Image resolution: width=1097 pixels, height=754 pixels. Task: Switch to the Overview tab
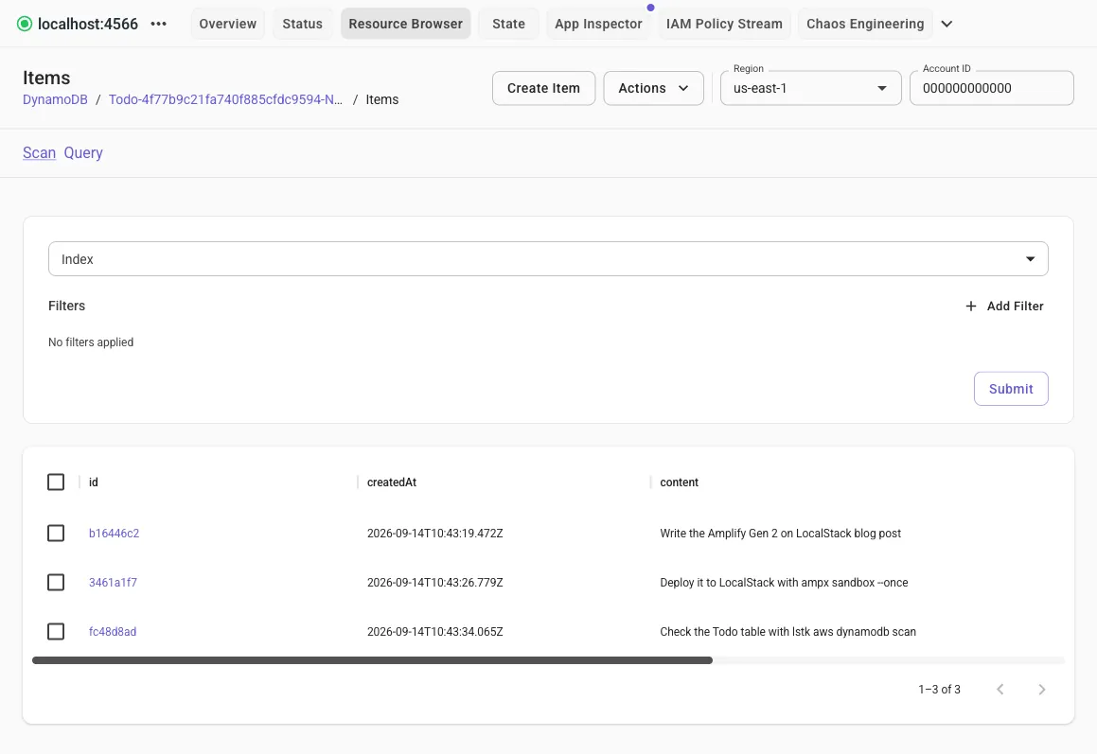(227, 24)
